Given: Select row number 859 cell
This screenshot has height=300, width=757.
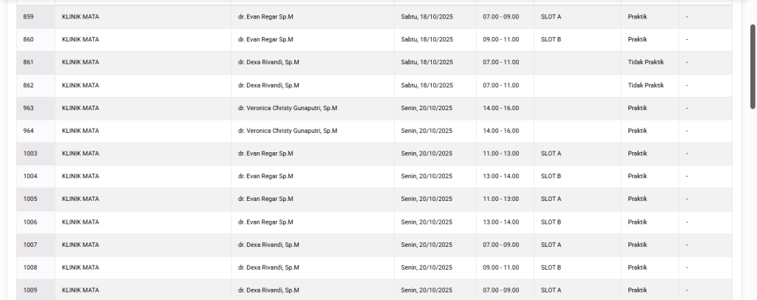Looking at the screenshot, I should [x=29, y=16].
